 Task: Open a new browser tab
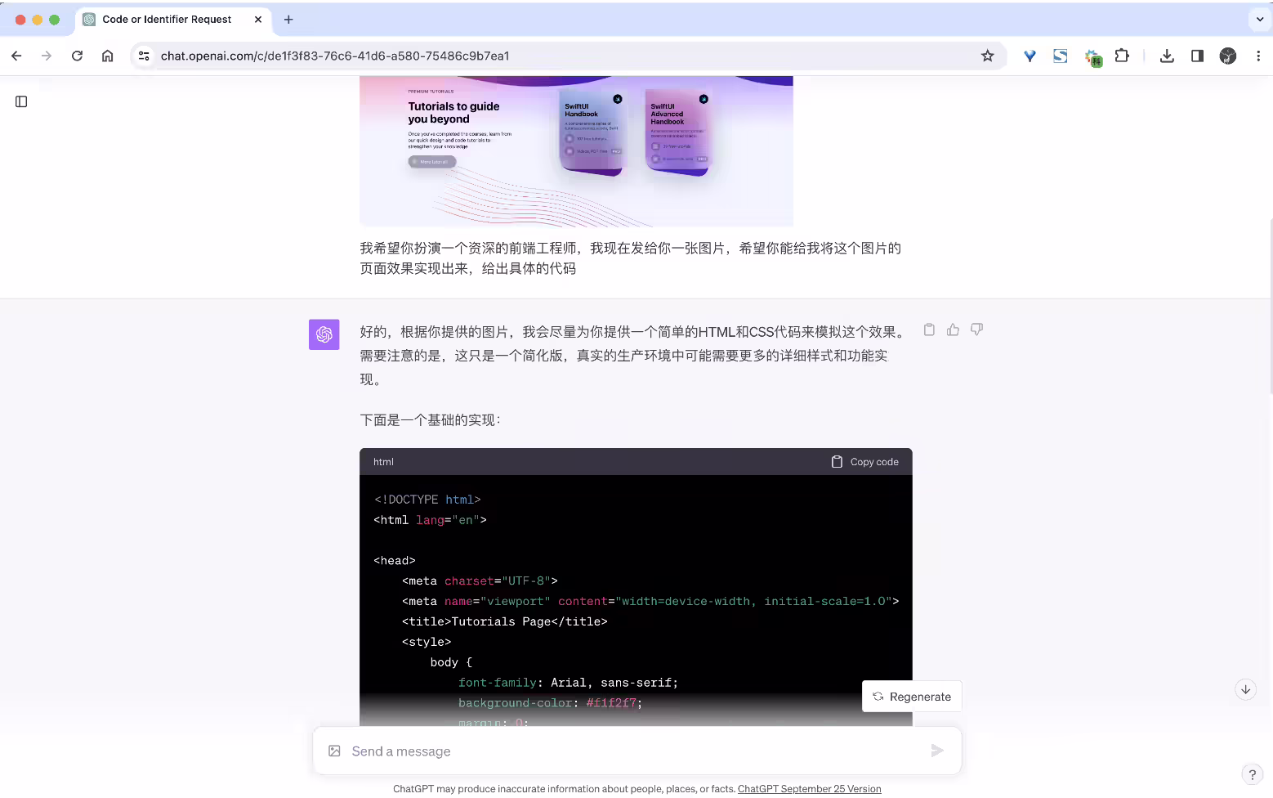[x=288, y=19]
